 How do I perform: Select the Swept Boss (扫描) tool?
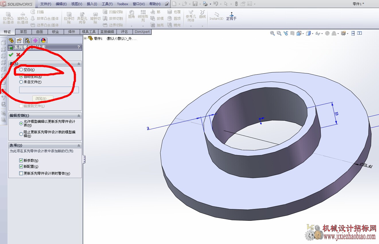tap(37, 12)
